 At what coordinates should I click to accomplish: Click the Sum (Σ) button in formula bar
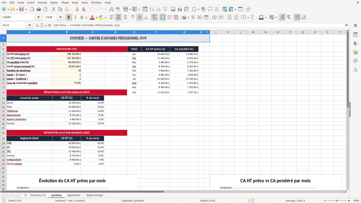pos(42,26)
